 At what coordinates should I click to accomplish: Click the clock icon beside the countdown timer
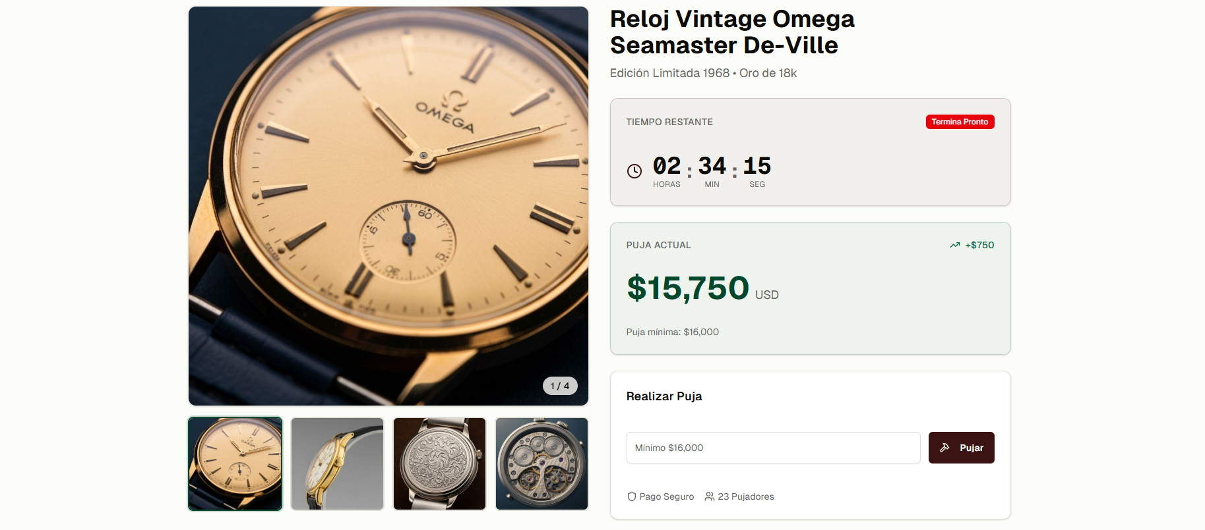(634, 171)
